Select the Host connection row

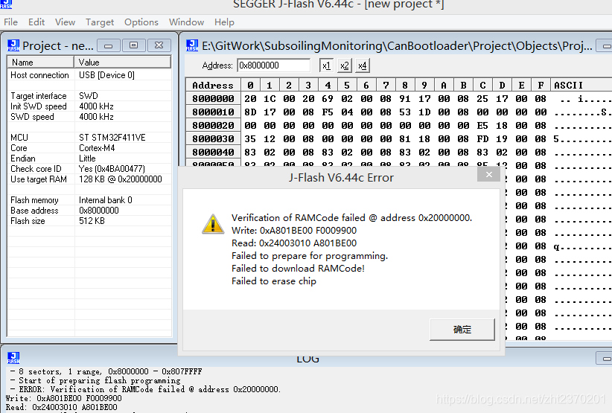89,75
